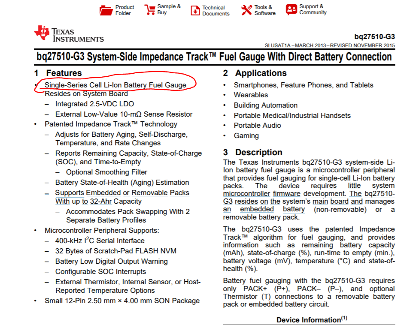Click paragraph starting 'The bq27510-G3 uses the patented'
This screenshot has height=325, width=416.
click(x=309, y=249)
